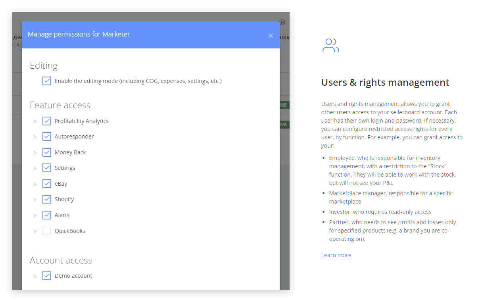Toggle Enable the editing mode checkbox
This screenshot has width=480, height=300.
(x=47, y=81)
